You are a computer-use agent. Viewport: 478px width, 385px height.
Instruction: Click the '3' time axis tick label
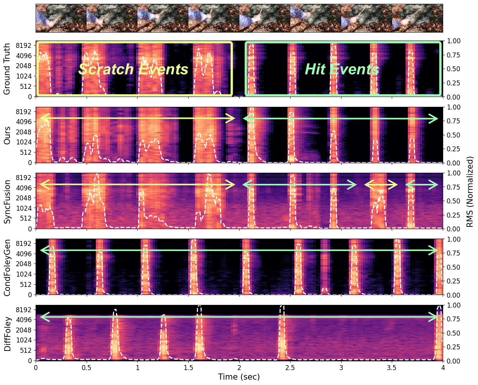pyautogui.click(x=341, y=367)
